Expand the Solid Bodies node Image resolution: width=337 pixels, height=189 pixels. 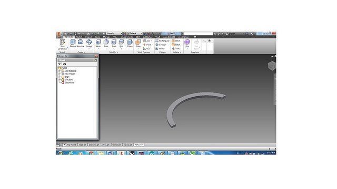pos(60,71)
